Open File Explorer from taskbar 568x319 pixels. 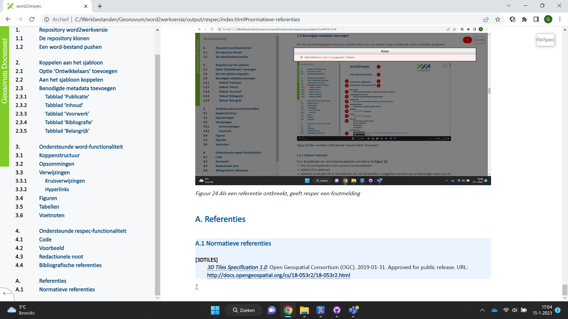click(x=304, y=310)
